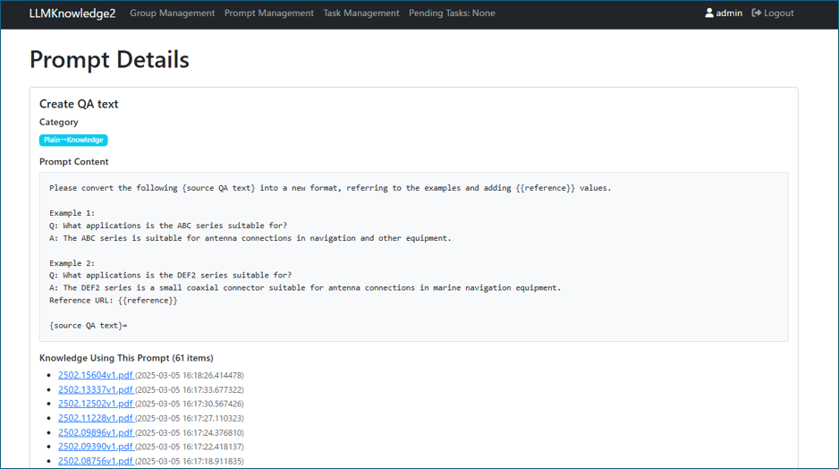The height and width of the screenshot is (469, 839).
Task: Follow the 2502.09390v1.pdf link
Action: coord(95,448)
